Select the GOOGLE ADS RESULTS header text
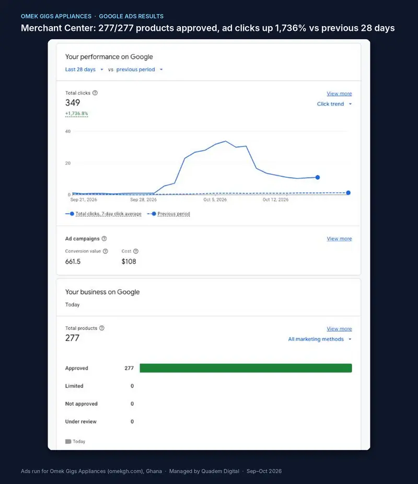 click(x=131, y=16)
